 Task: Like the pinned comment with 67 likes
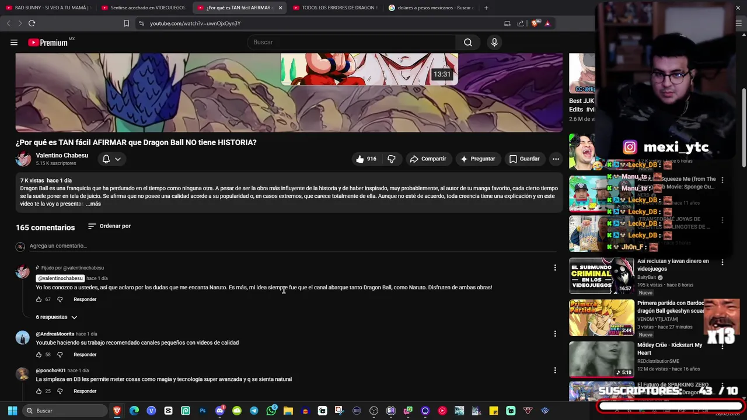click(39, 299)
